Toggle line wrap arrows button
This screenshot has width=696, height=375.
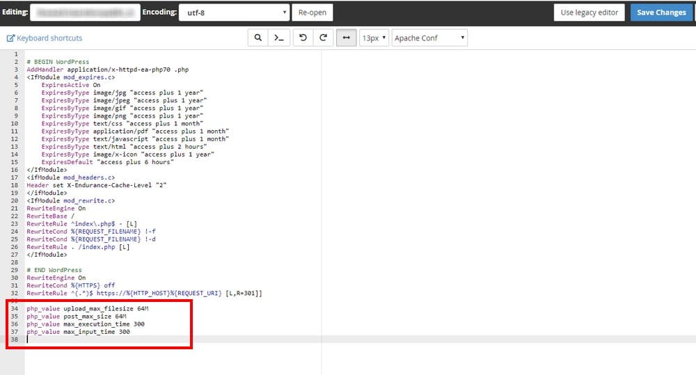click(346, 38)
